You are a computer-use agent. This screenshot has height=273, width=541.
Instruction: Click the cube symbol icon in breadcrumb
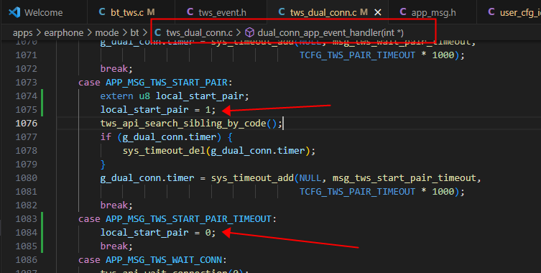[x=249, y=33]
